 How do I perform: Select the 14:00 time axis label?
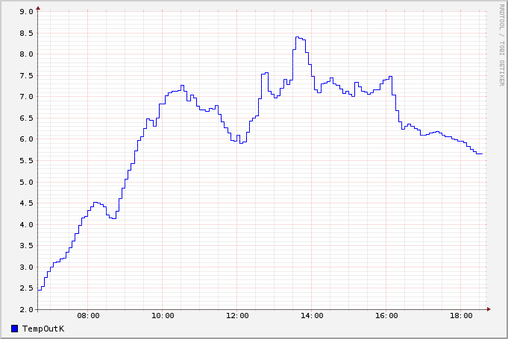[312, 317]
